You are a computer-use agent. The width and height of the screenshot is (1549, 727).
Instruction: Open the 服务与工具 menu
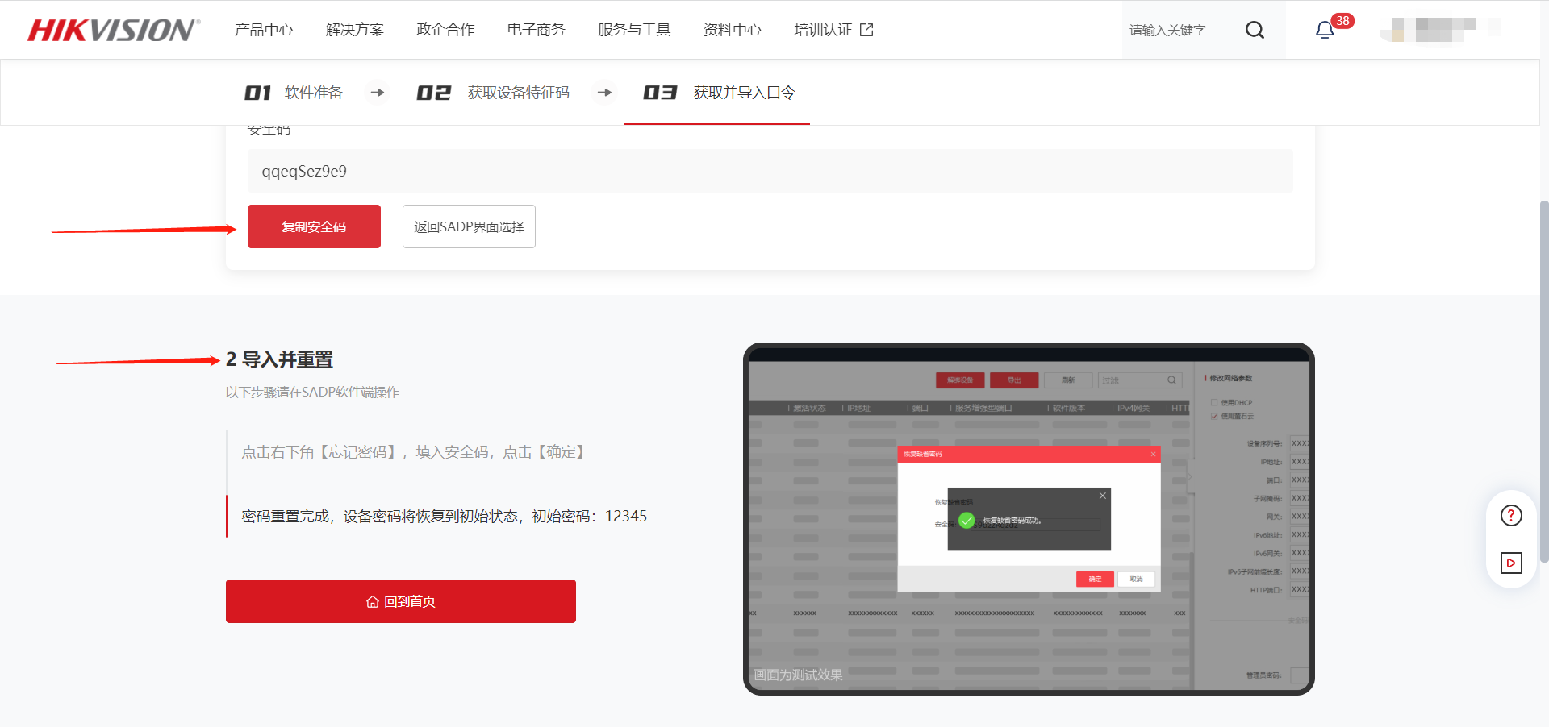pyautogui.click(x=634, y=30)
